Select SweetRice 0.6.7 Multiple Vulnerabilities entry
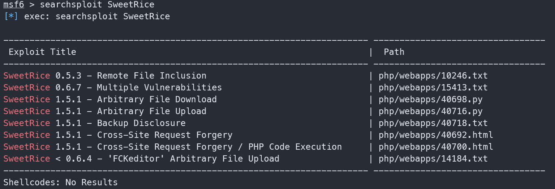 (x=113, y=87)
